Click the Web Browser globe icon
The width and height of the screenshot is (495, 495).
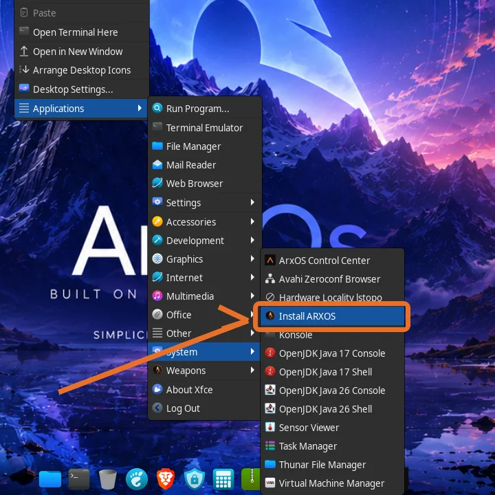click(157, 183)
